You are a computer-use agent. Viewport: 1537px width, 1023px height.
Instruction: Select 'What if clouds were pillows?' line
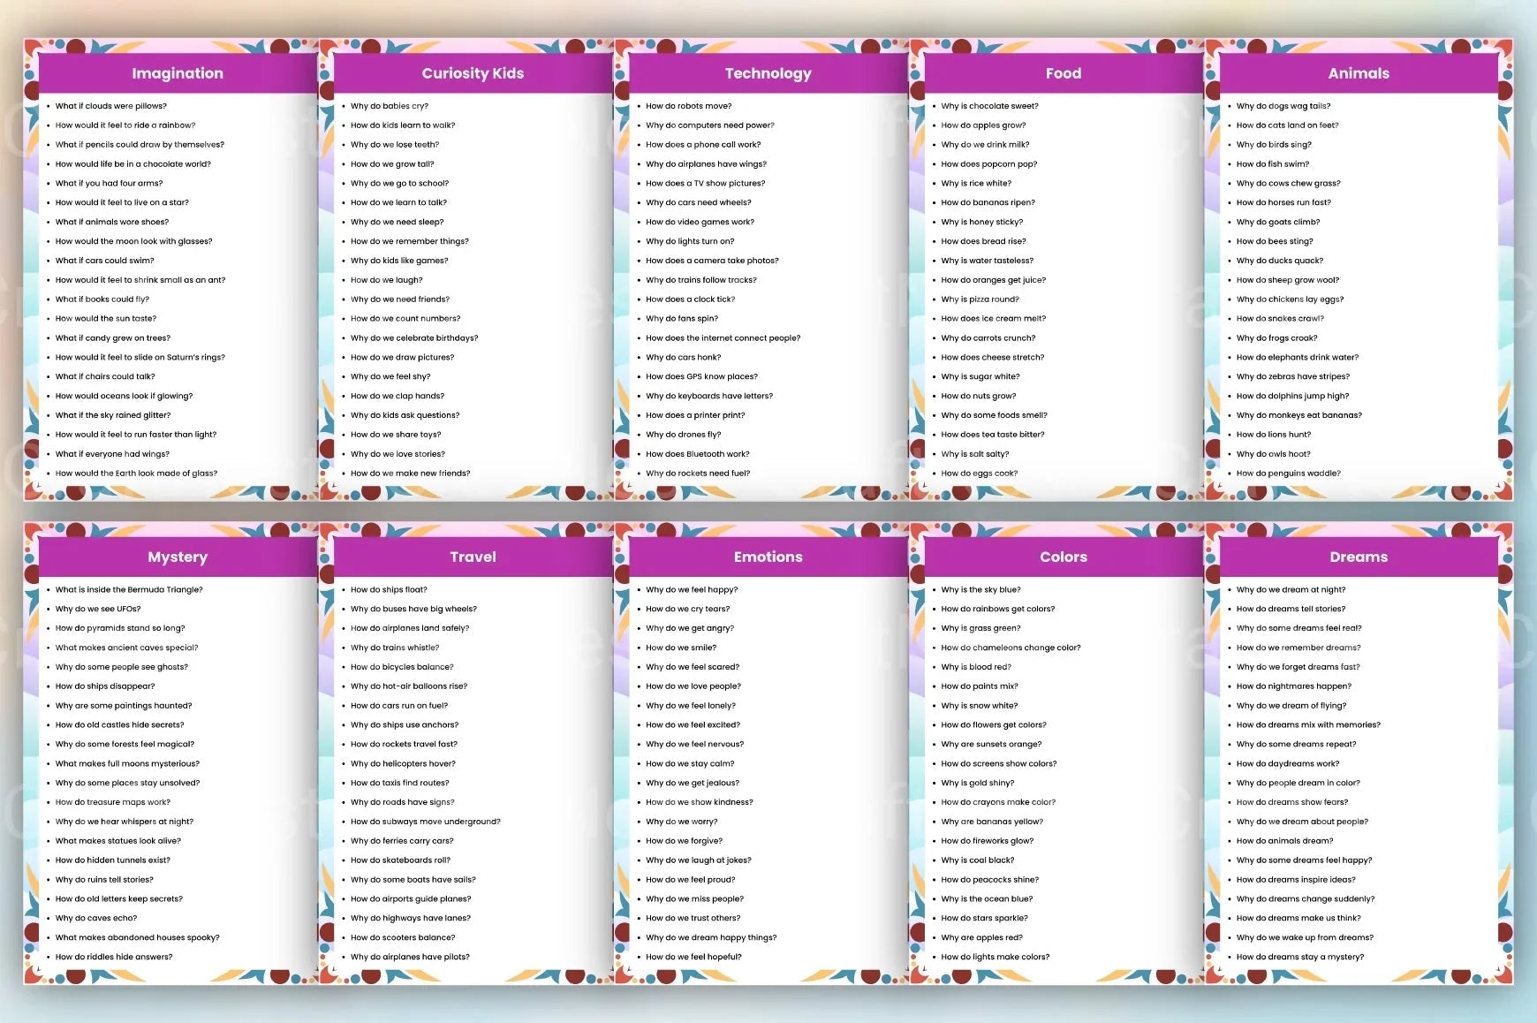110,106
